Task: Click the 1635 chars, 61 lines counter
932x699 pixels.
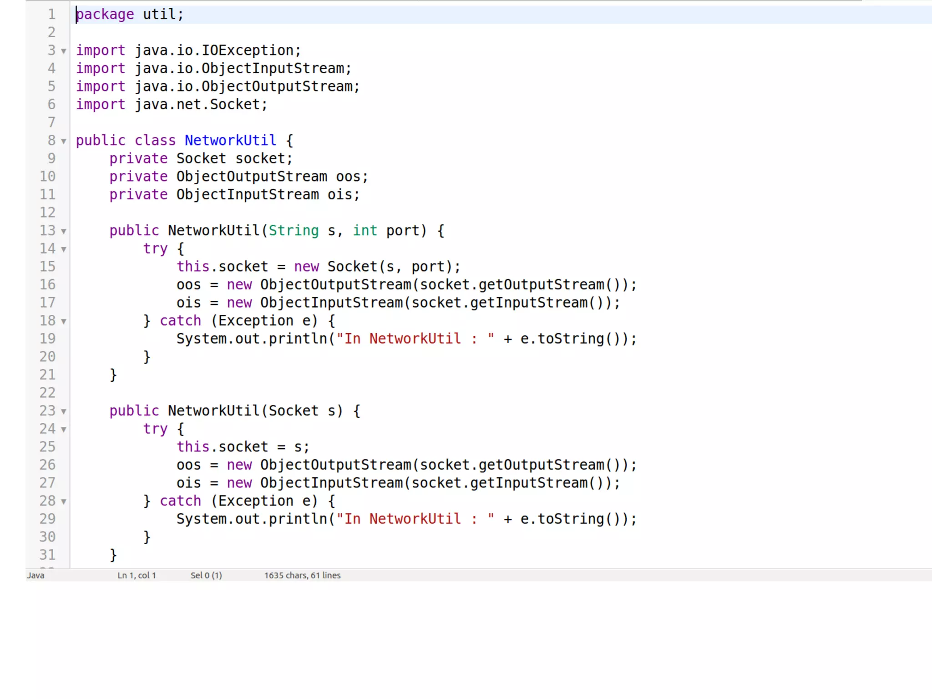Action: point(302,575)
